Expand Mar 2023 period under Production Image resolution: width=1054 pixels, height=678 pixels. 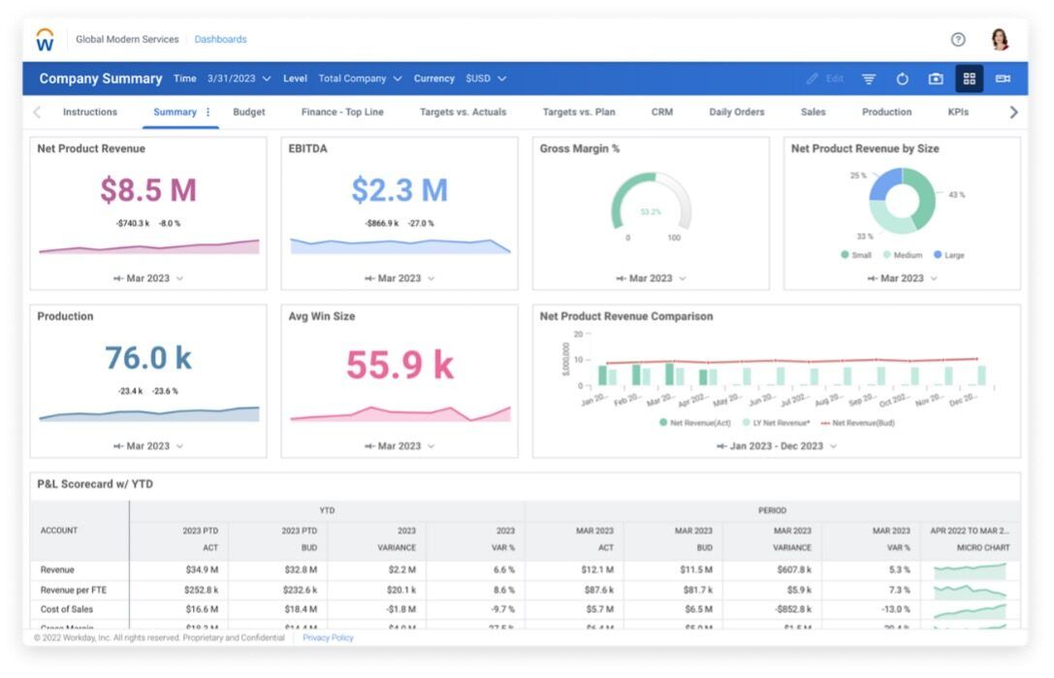point(148,446)
